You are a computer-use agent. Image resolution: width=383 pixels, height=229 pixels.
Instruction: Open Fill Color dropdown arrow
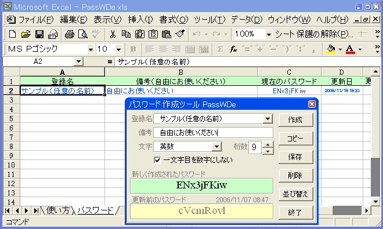pyautogui.click(x=340, y=49)
